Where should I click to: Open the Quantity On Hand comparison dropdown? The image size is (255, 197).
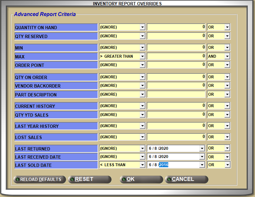pyautogui.click(x=142, y=27)
